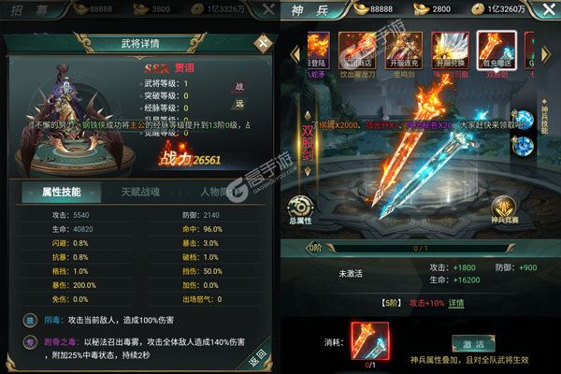Switch to the 属性技能 tab
The width and height of the screenshot is (561, 374).
[62, 193]
